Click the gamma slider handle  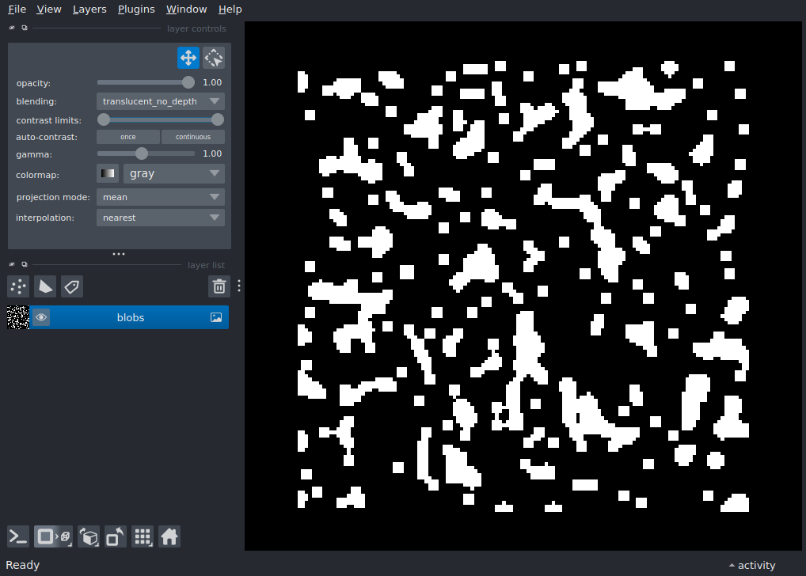pyautogui.click(x=142, y=153)
